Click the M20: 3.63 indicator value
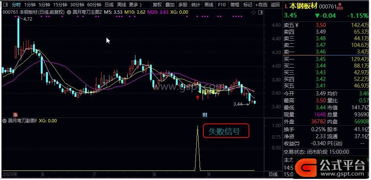The height and width of the screenshot is (180, 371). coord(158,12)
